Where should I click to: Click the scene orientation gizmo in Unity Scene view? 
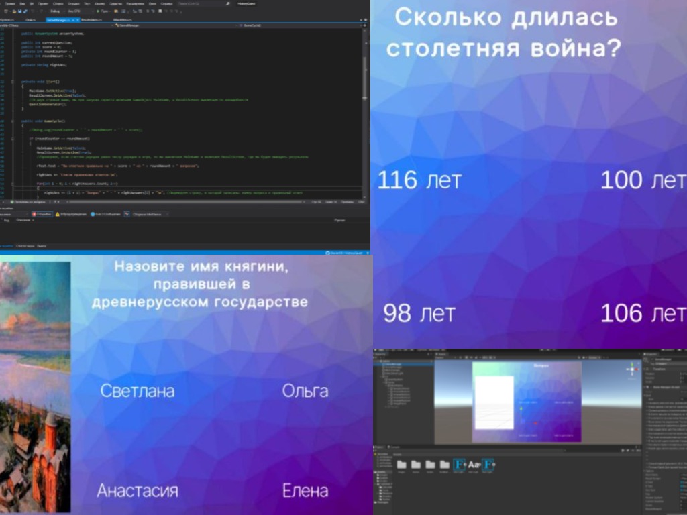[632, 368]
